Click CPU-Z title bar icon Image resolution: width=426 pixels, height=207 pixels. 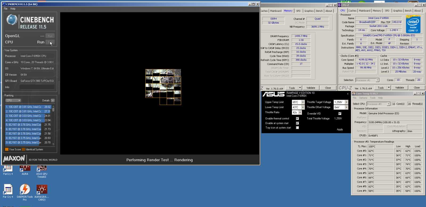click(339, 5)
